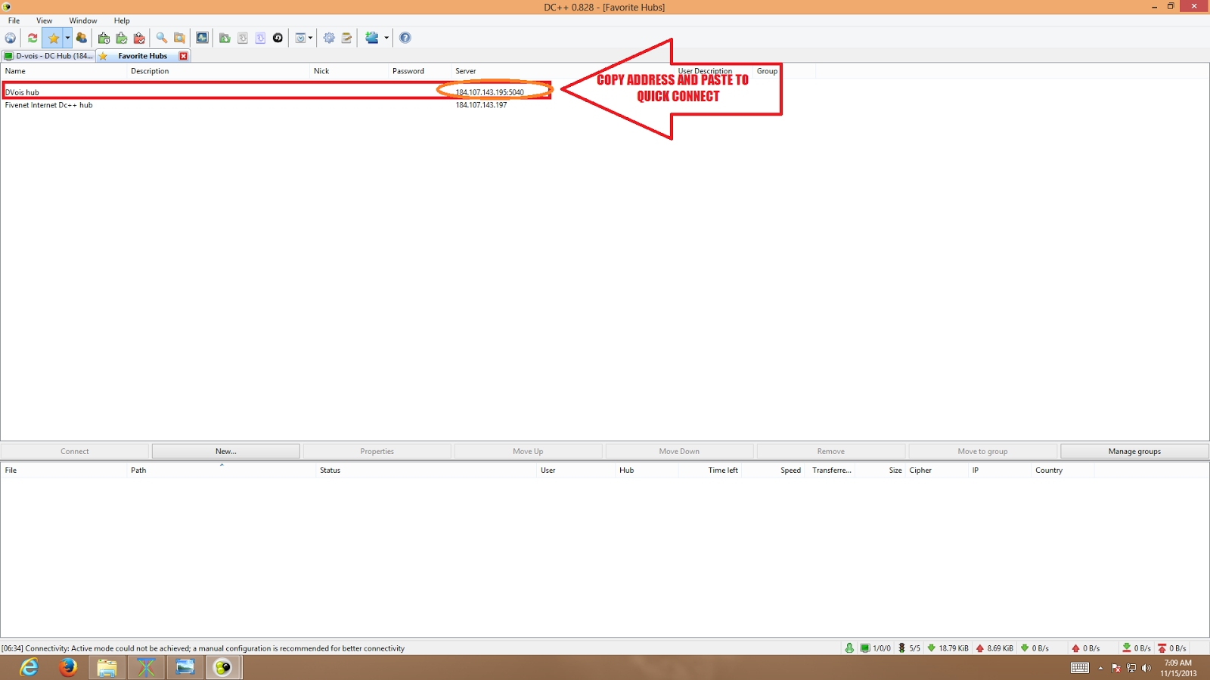Open the Download Queue toolbar icon

pyautogui.click(x=104, y=38)
